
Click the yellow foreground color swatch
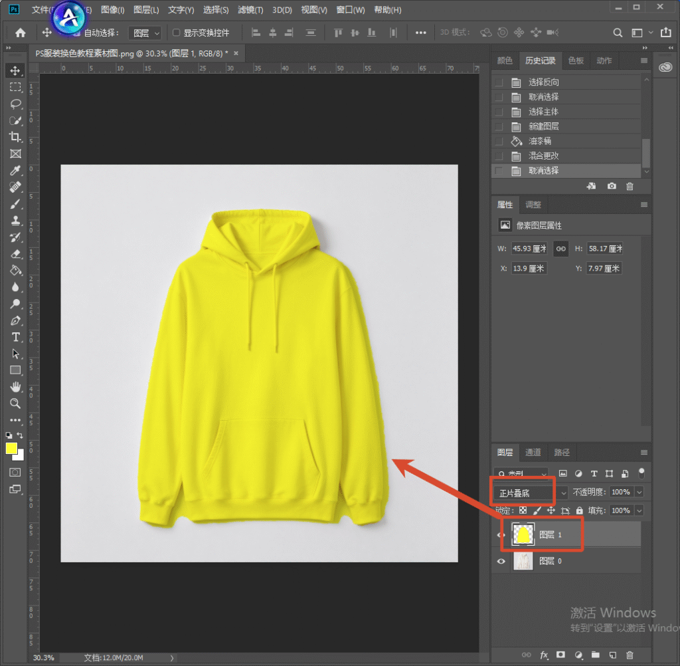pos(11,449)
